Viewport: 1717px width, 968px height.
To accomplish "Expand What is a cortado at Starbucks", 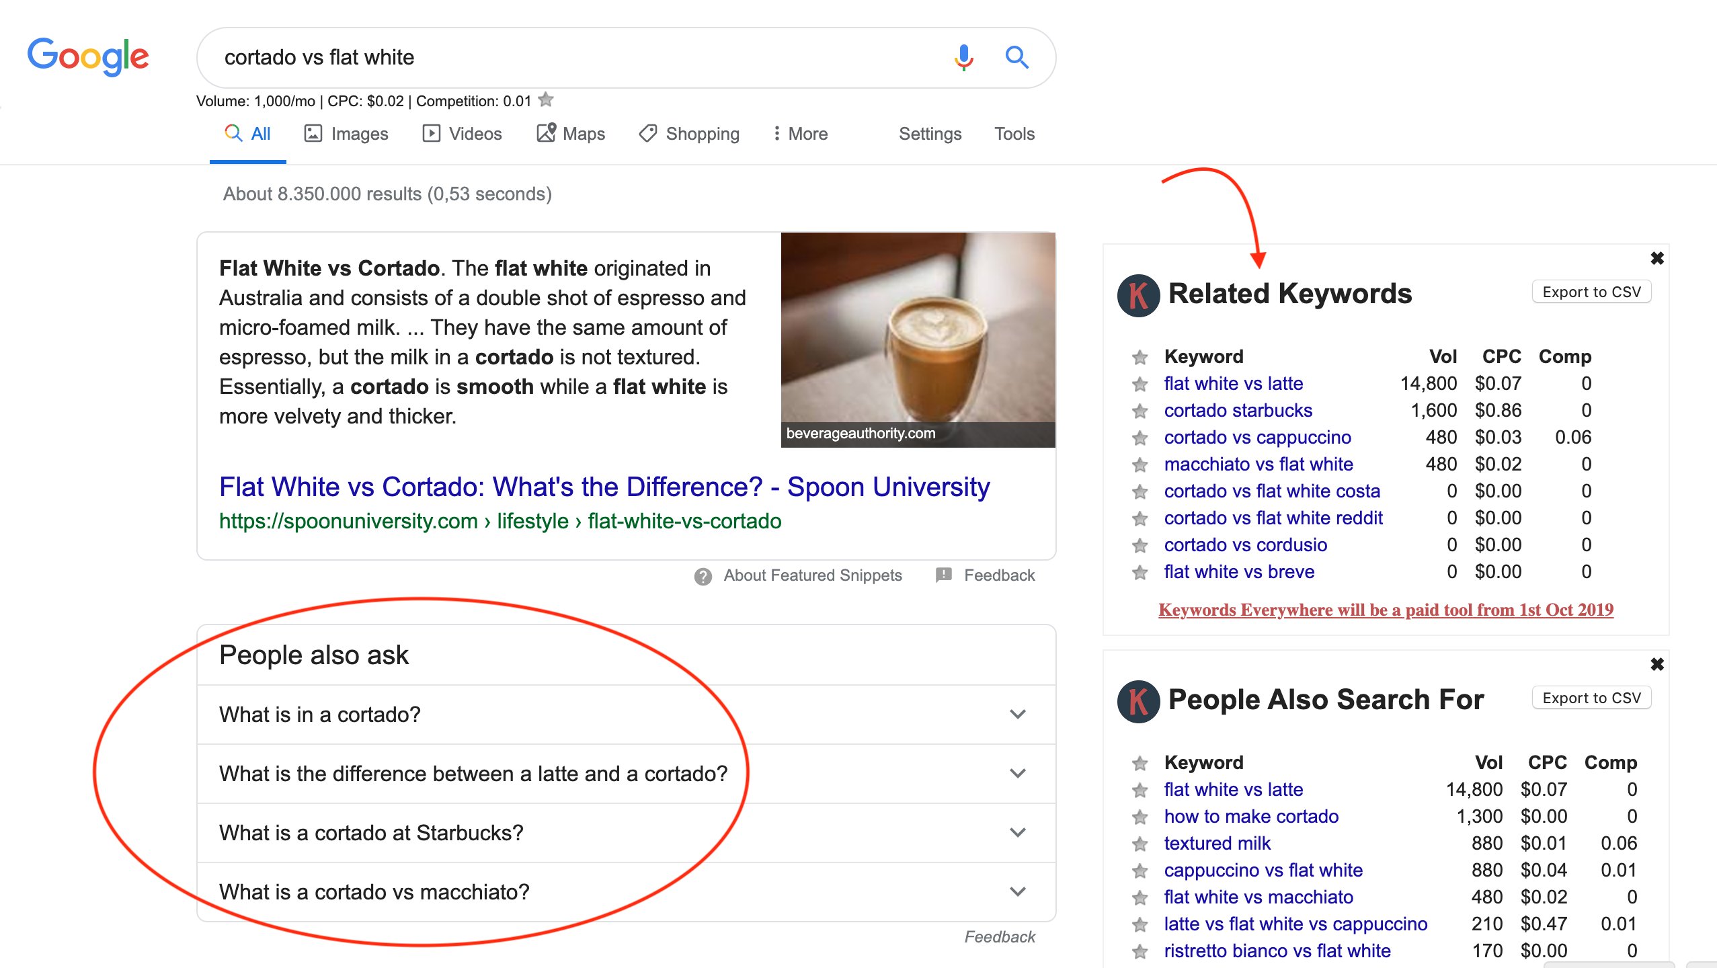I will click(626, 833).
